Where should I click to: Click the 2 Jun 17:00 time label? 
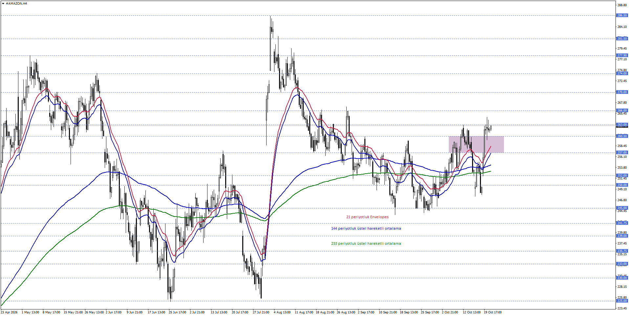[x=114, y=312]
